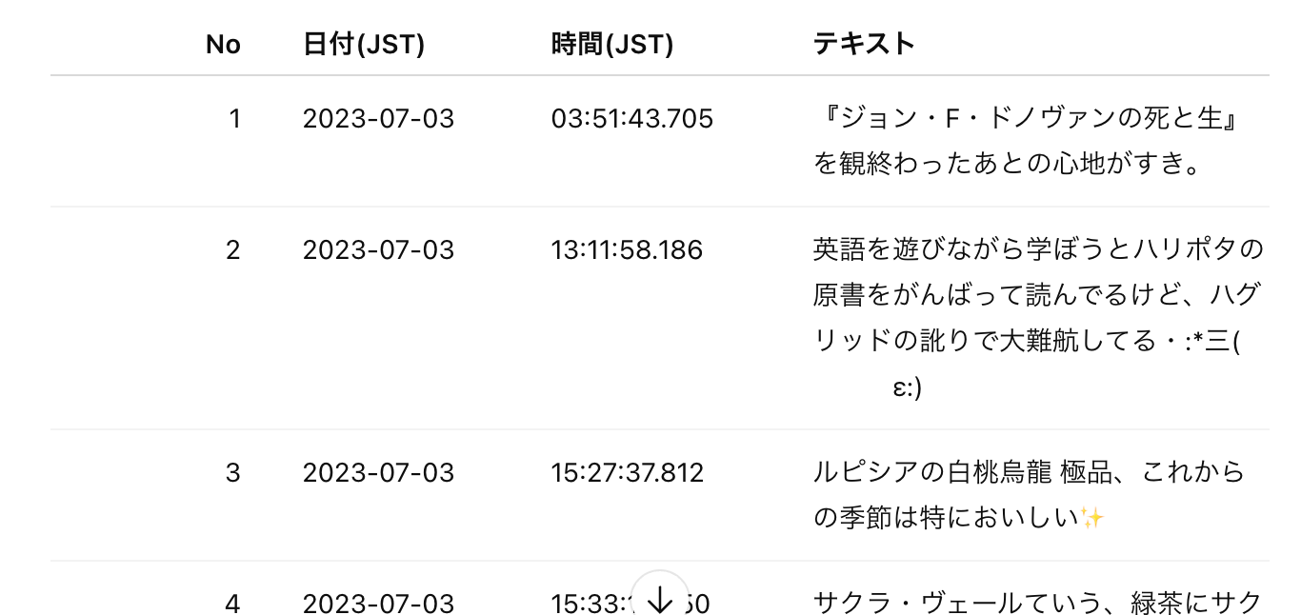1301x615 pixels.
Task: Click the time 15:27:37.812
Action: tap(628, 473)
